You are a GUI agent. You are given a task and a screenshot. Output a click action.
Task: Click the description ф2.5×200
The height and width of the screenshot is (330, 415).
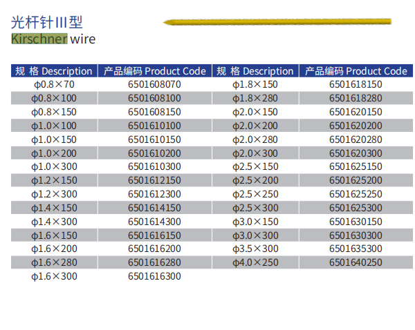[255, 180]
